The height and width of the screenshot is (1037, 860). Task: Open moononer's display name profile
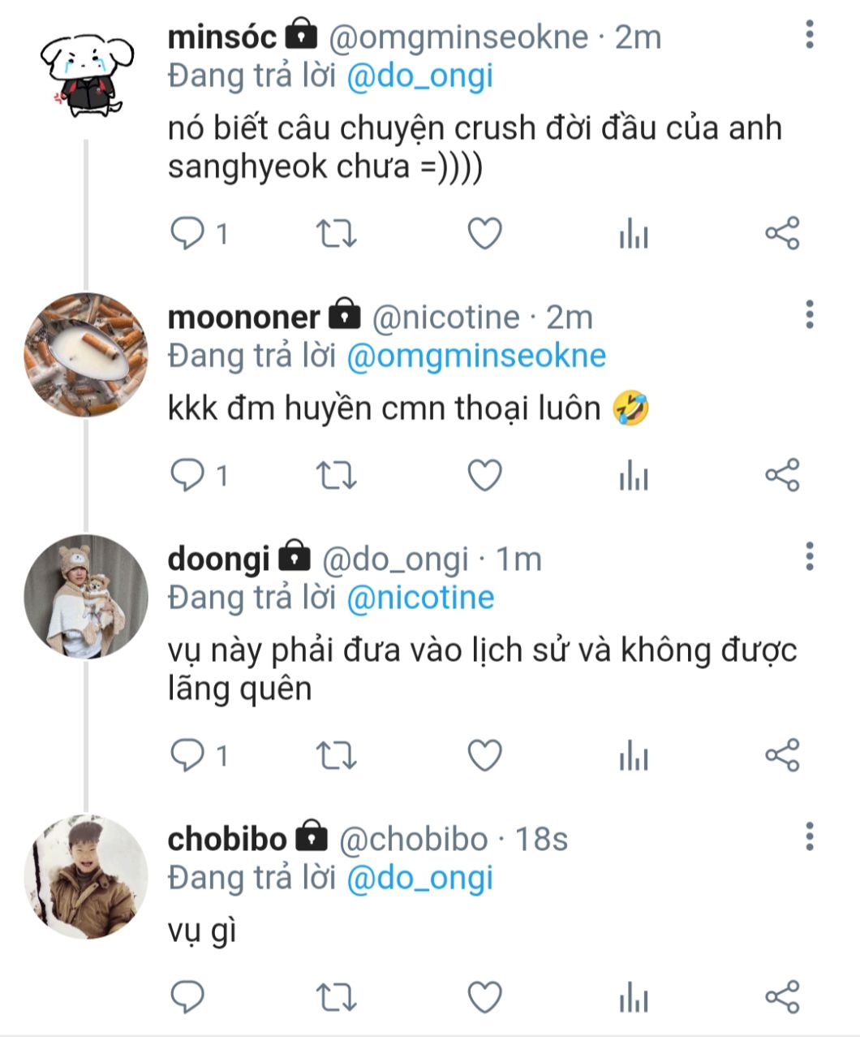click(x=244, y=317)
